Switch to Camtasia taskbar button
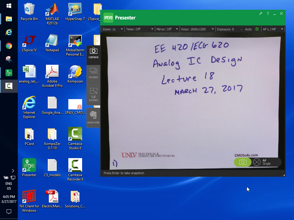This screenshot has height=220, width=294. click(x=9, y=86)
